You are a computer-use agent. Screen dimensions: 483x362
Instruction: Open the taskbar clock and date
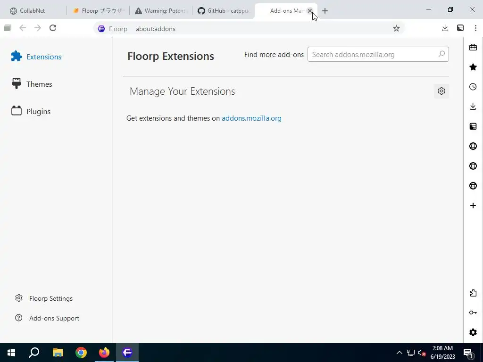click(442, 353)
